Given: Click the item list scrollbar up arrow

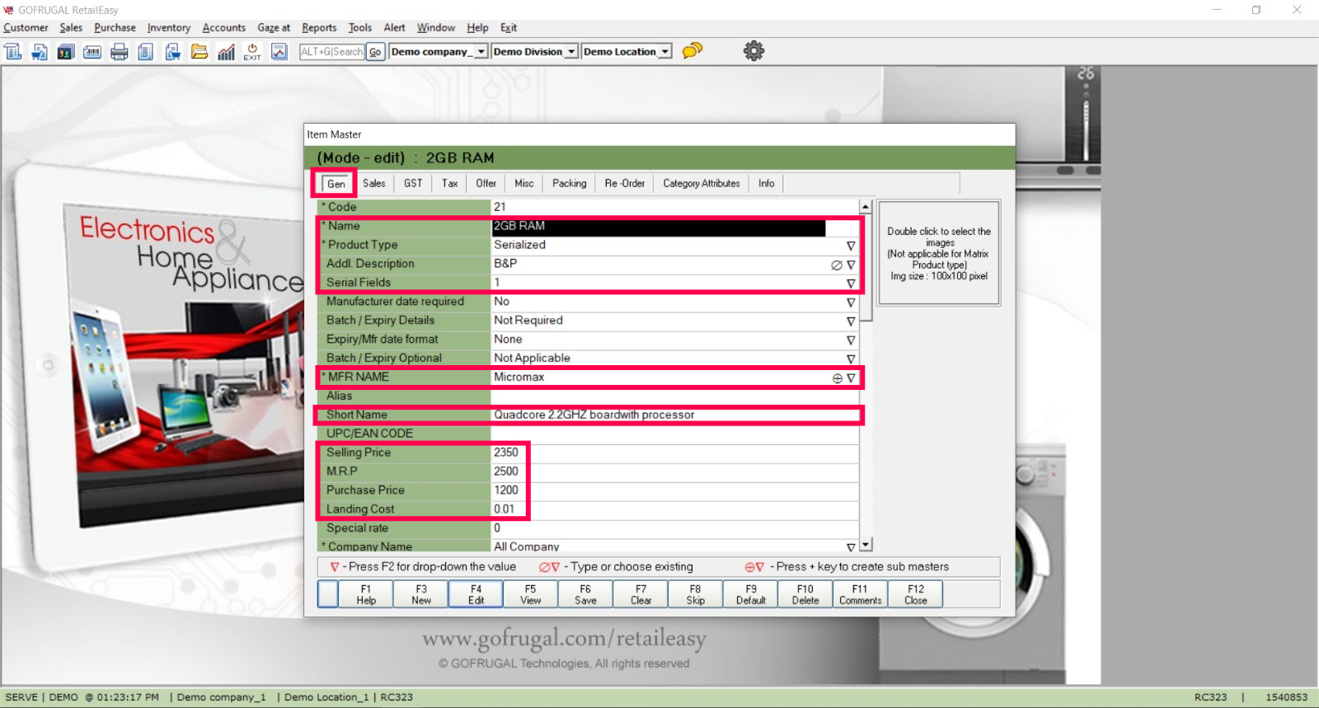Looking at the screenshot, I should pyautogui.click(x=866, y=207).
